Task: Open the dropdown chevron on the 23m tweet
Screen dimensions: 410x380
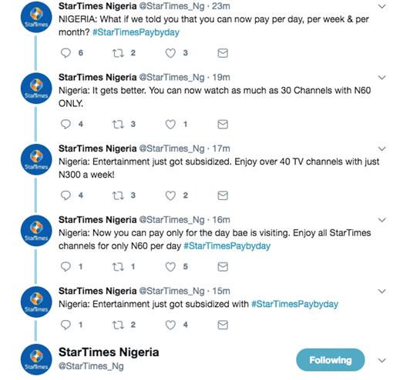Action: (382, 6)
